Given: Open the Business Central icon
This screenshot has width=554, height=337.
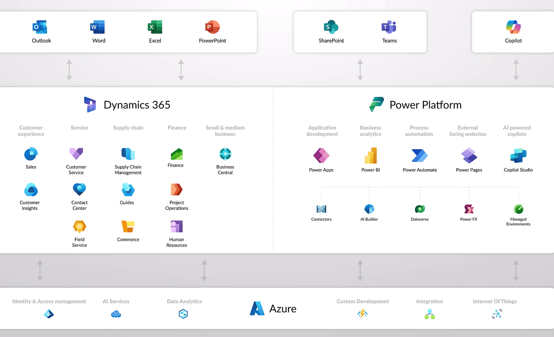Looking at the screenshot, I should 225,154.
